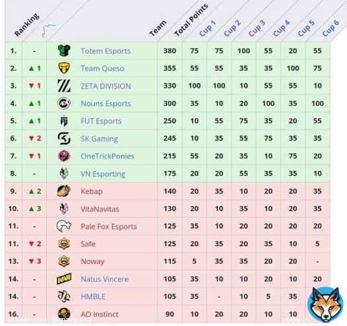The height and width of the screenshot is (326, 347).
Task: Open the Cup 1 column link
Action: (208, 28)
